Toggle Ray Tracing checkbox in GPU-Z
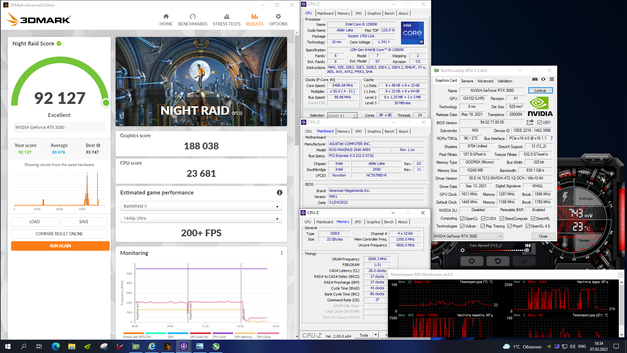The image size is (627, 353). click(483, 226)
